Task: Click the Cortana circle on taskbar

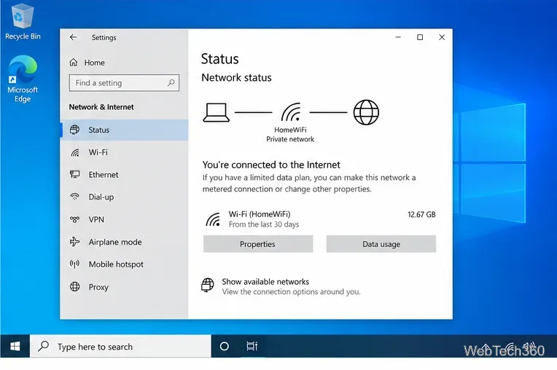Action: 224,346
